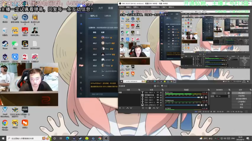Switch to the 大厅 tab in SEPlay
Image resolution: width=252 pixels, height=141 pixels.
(100, 8)
